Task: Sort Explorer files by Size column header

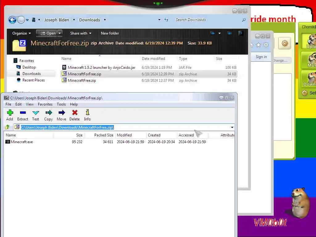Action: pos(219,59)
